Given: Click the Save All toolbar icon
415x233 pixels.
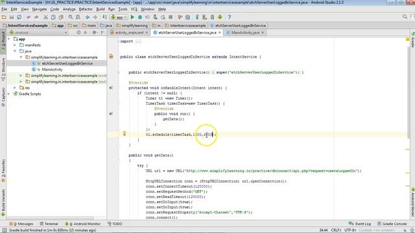Looking at the screenshot, I should click(x=12, y=17).
